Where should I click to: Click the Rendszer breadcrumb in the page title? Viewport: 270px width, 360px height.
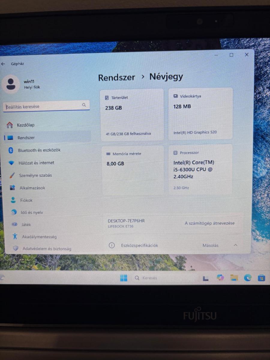(116, 77)
